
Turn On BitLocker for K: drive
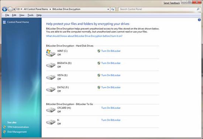pyautogui.click(x=111, y=120)
